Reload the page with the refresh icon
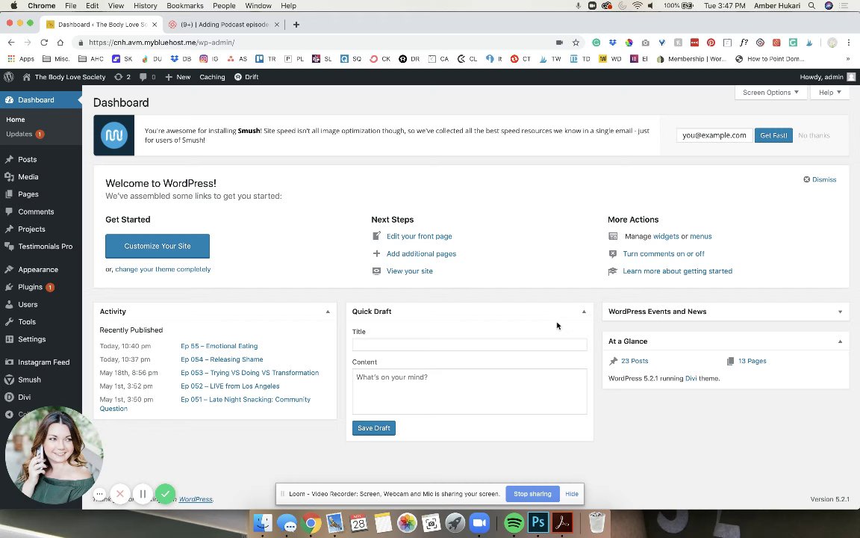The image size is (860, 538). [x=44, y=43]
